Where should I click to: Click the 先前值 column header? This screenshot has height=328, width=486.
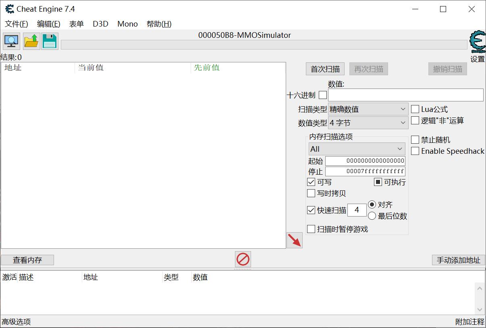(238, 68)
